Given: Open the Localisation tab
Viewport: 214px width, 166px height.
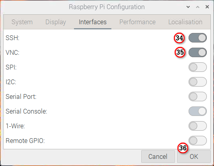Looking at the screenshot, I should click(185, 22).
